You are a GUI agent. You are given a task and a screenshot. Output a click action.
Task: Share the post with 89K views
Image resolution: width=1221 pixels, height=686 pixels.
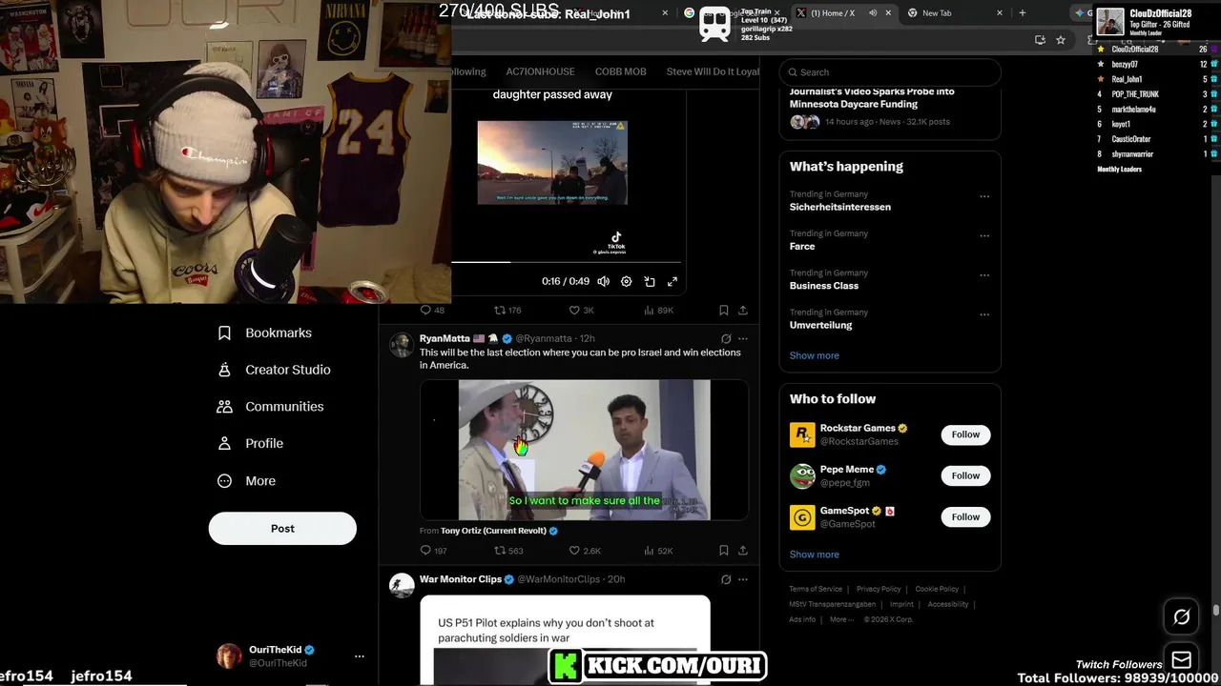743,311
